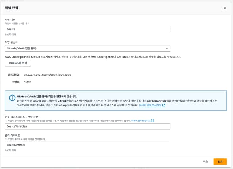Screen dimensions: 233x169
Task: Click the 출력 아티팩트 label
Action: point(12,136)
